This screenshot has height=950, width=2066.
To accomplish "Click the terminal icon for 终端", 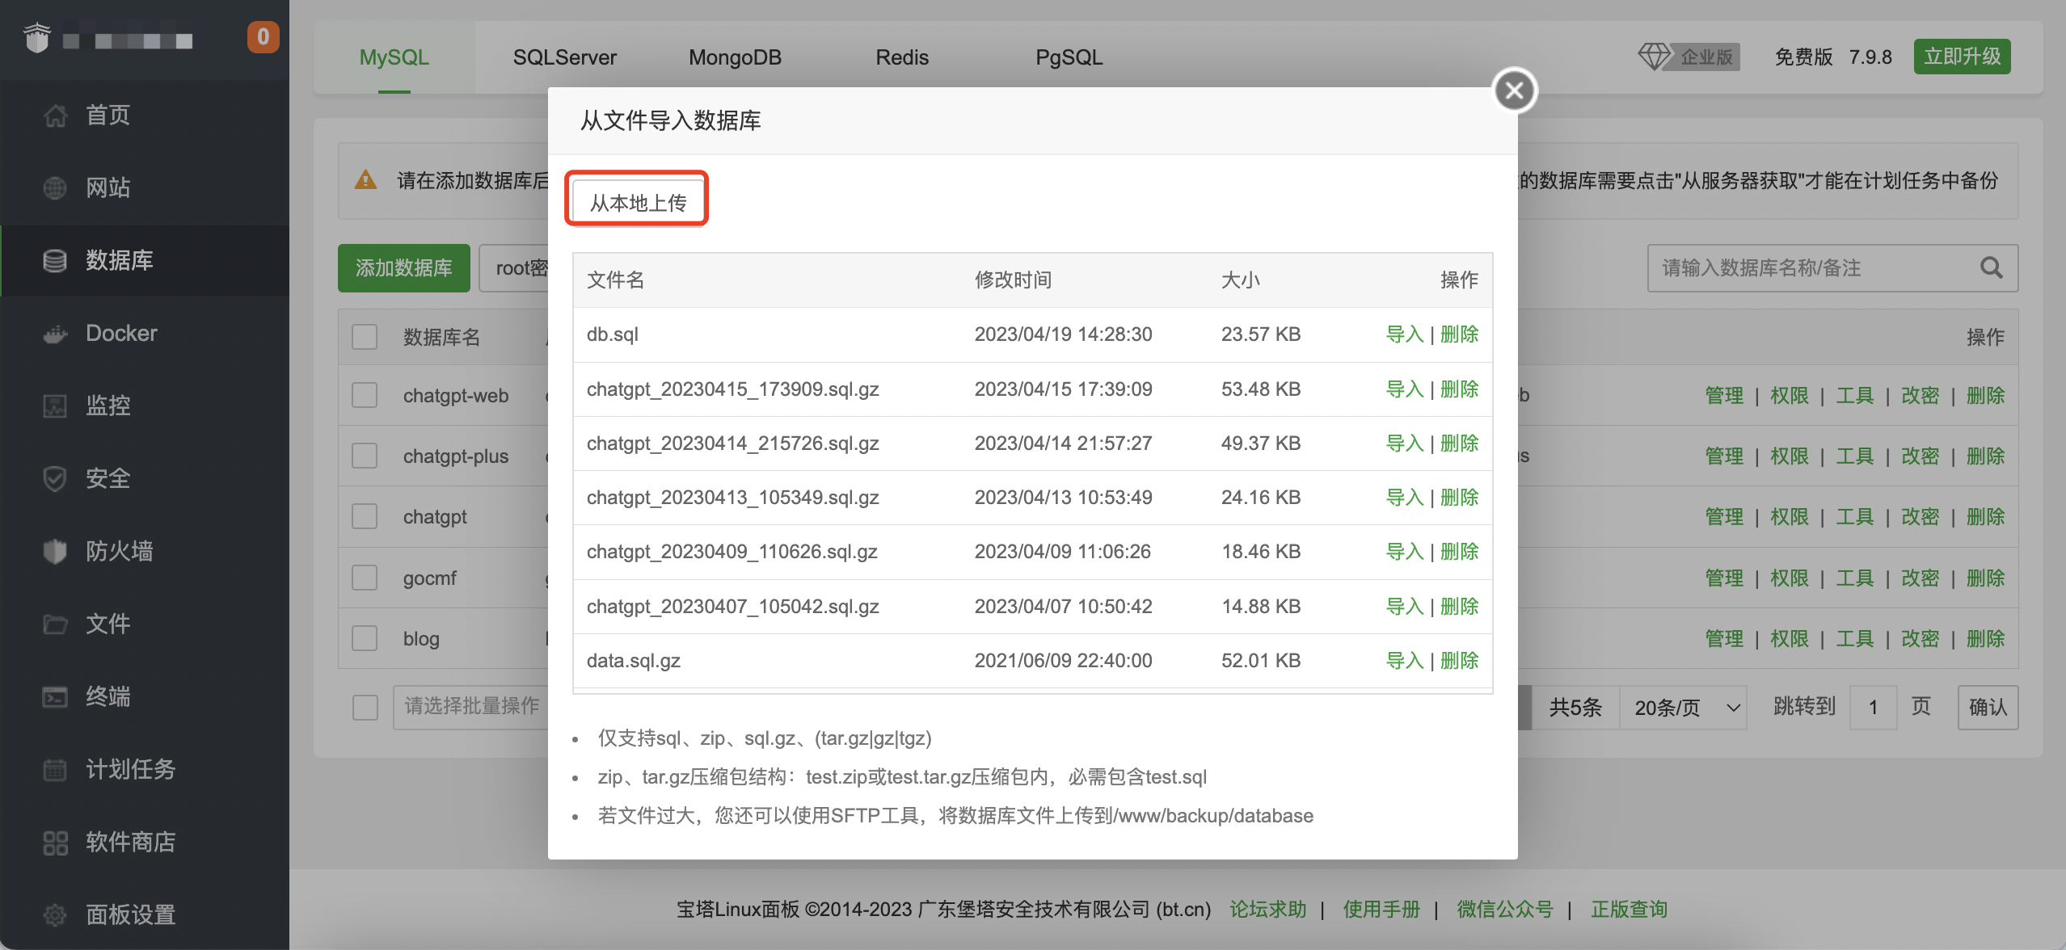I will tap(55, 697).
